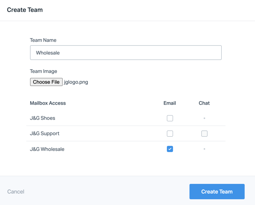Click the disabled Chat dot for J&G Shoes
255x205 pixels.
(204, 118)
